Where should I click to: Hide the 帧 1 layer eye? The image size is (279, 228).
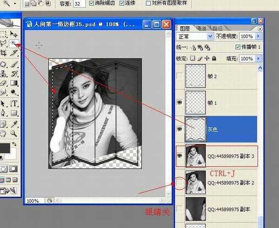click(179, 101)
